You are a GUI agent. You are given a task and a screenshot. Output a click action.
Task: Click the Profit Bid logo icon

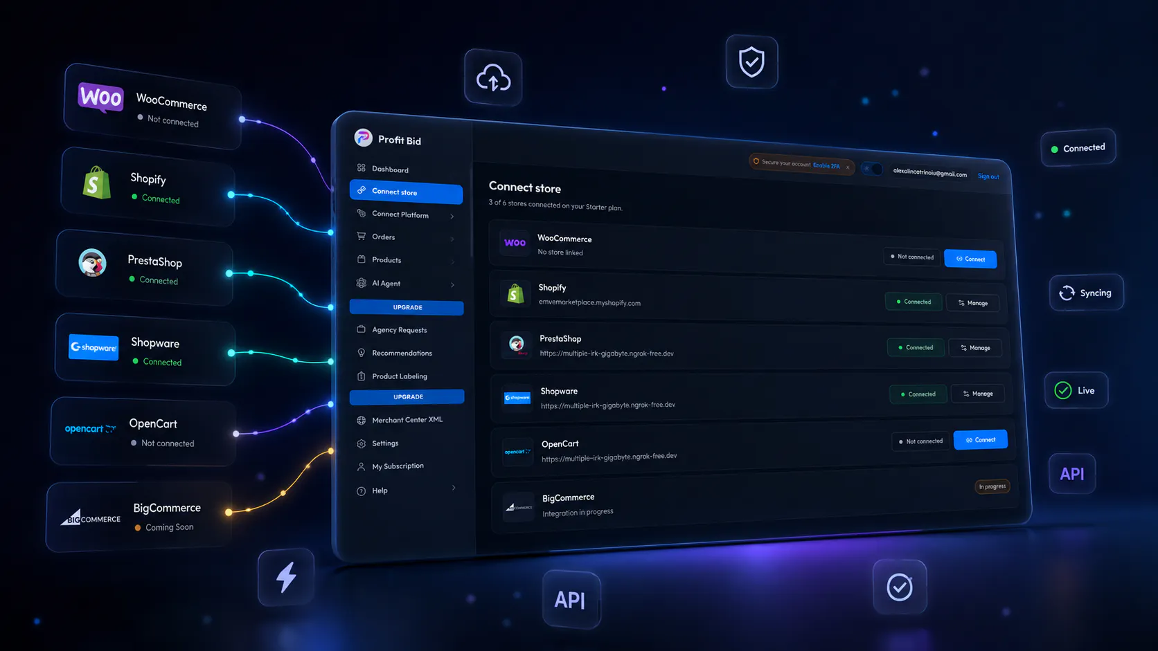(363, 138)
